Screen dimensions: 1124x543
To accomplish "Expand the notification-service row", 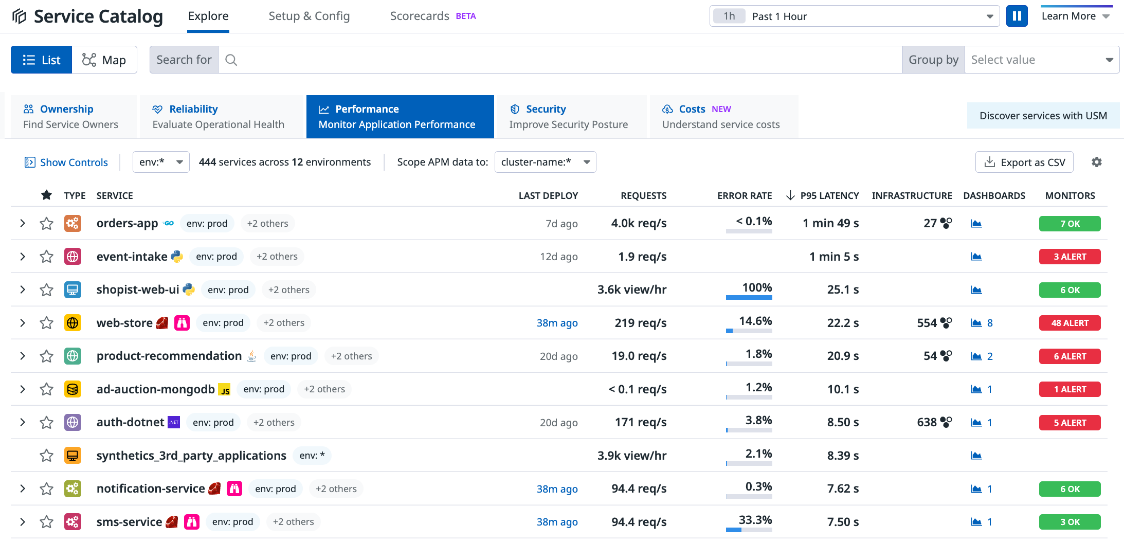I will tap(23, 488).
